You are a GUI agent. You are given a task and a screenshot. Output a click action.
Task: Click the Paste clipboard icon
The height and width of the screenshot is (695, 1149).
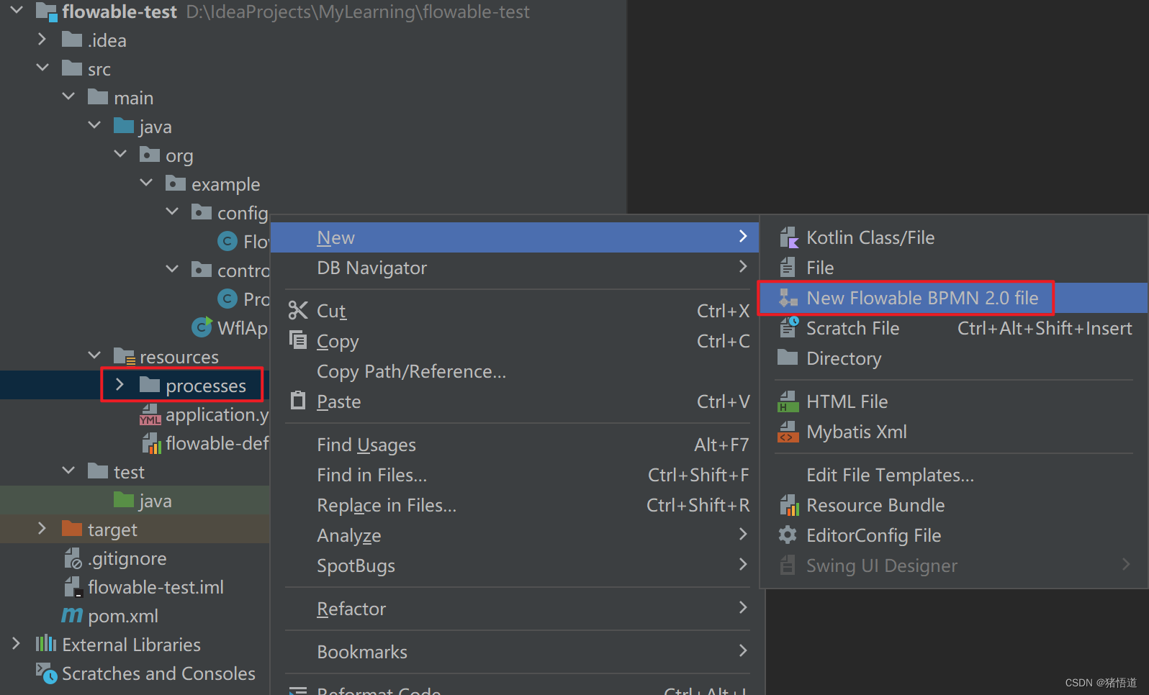pos(298,400)
